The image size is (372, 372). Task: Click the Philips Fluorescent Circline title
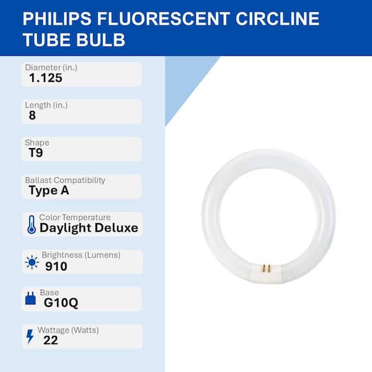point(170,29)
